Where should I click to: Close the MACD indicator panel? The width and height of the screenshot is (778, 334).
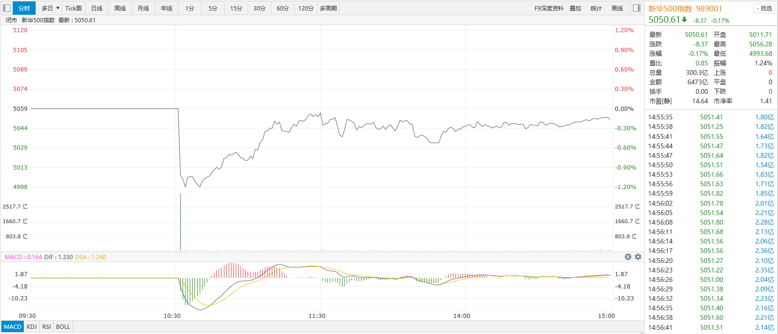click(628, 257)
